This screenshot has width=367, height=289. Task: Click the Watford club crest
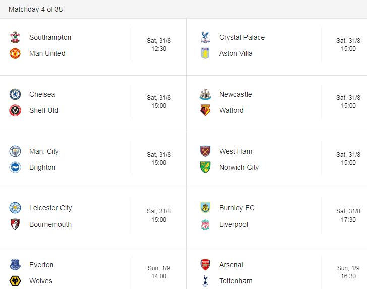205,110
